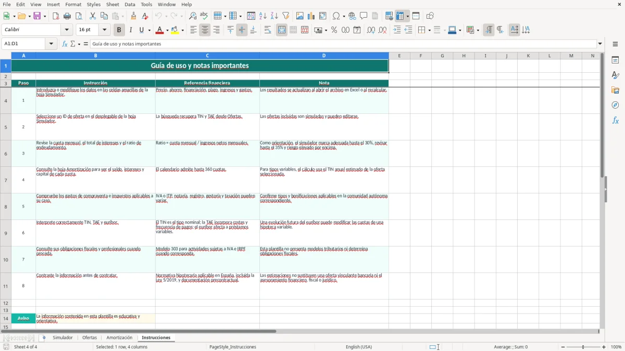Screen dimensions: 625x351
Task: Open the Font Name dropdown
Action: (67, 30)
